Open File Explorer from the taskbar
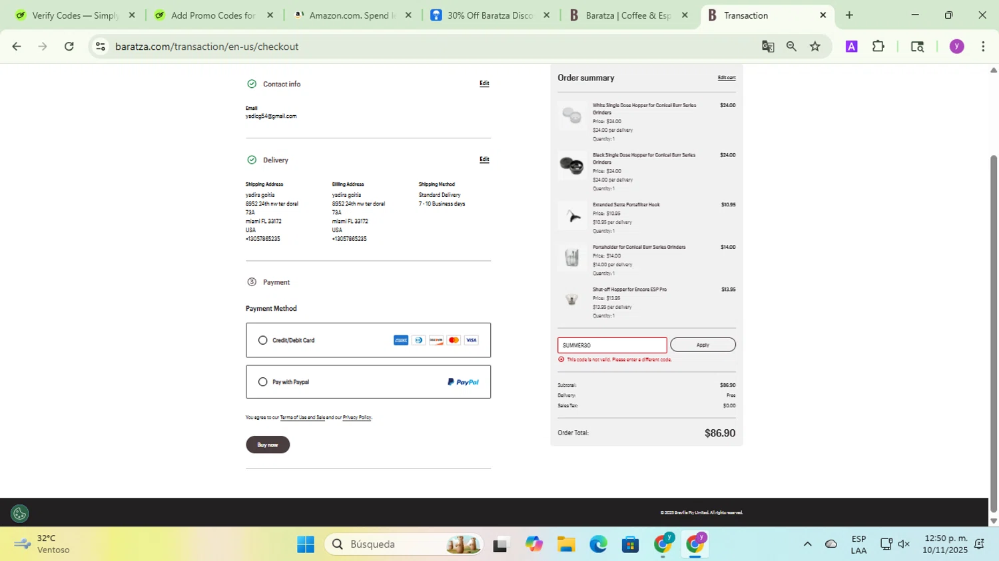999x561 pixels. [566, 544]
